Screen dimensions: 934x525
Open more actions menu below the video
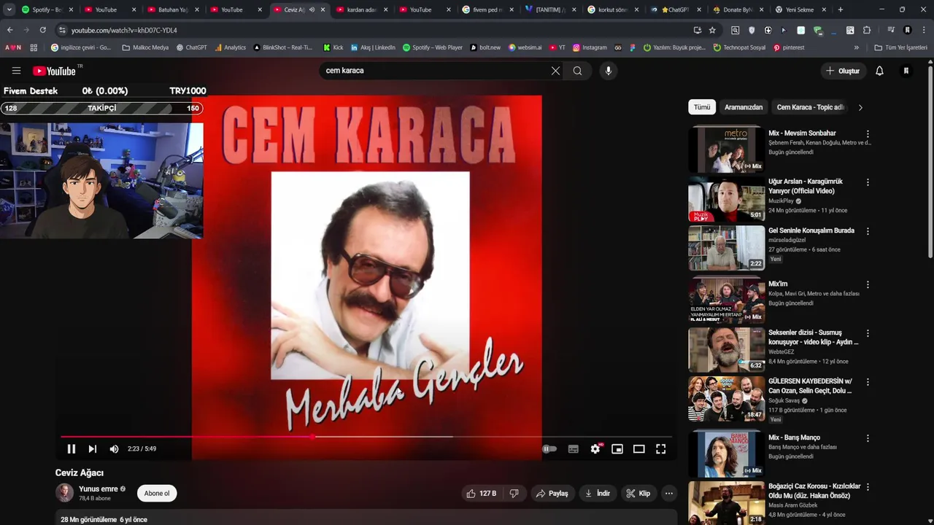point(668,494)
